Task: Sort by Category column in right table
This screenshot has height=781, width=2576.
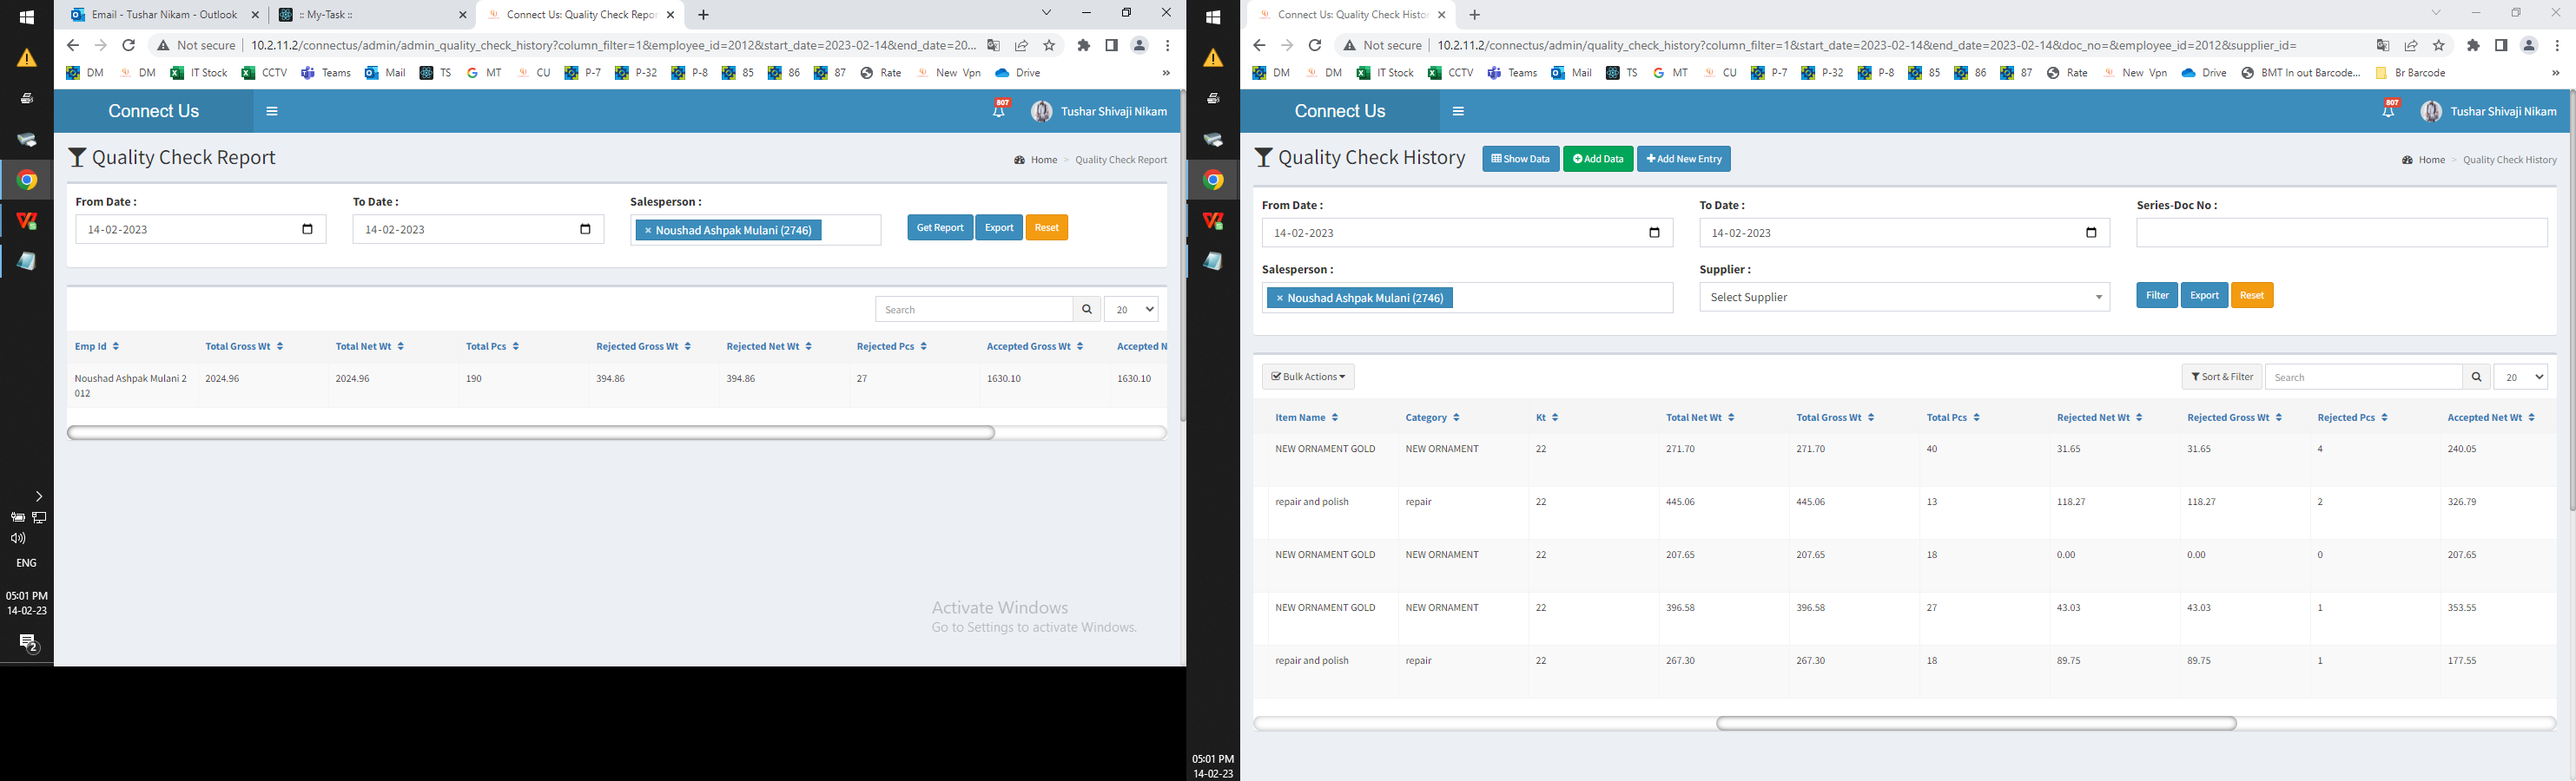Action: click(x=1432, y=417)
